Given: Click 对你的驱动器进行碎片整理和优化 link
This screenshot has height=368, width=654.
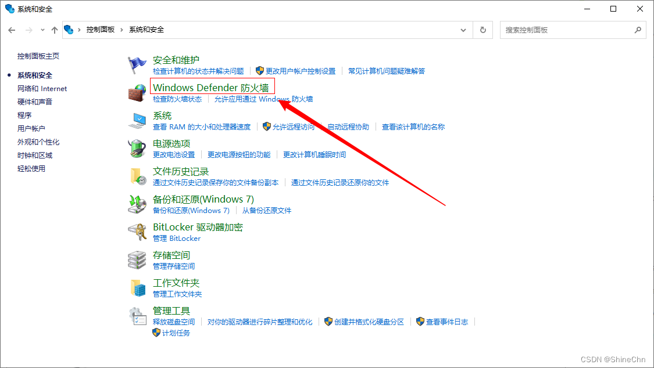Looking at the screenshot, I should coord(260,322).
